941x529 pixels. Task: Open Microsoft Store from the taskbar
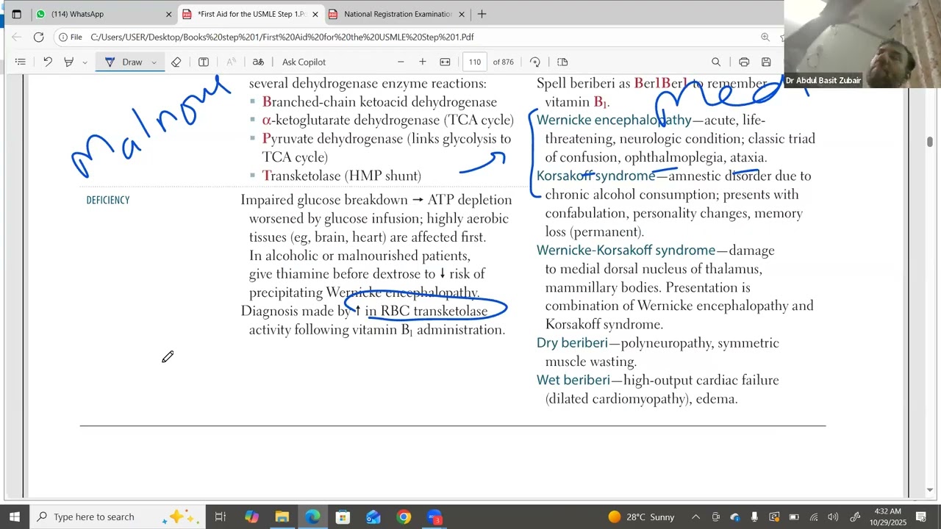click(343, 517)
